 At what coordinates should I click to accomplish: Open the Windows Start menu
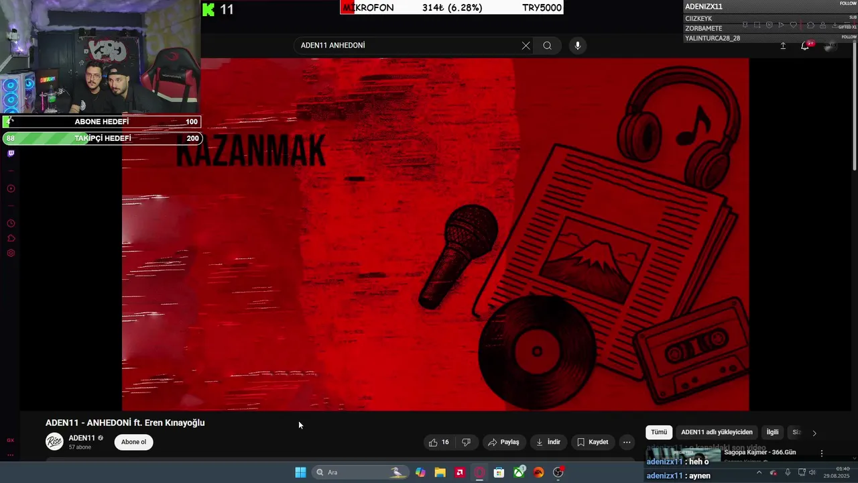tap(300, 472)
